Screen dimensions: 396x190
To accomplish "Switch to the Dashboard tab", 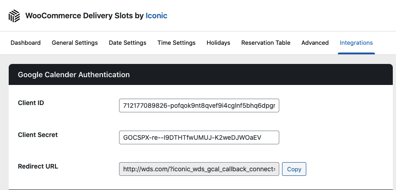I will [x=26, y=43].
